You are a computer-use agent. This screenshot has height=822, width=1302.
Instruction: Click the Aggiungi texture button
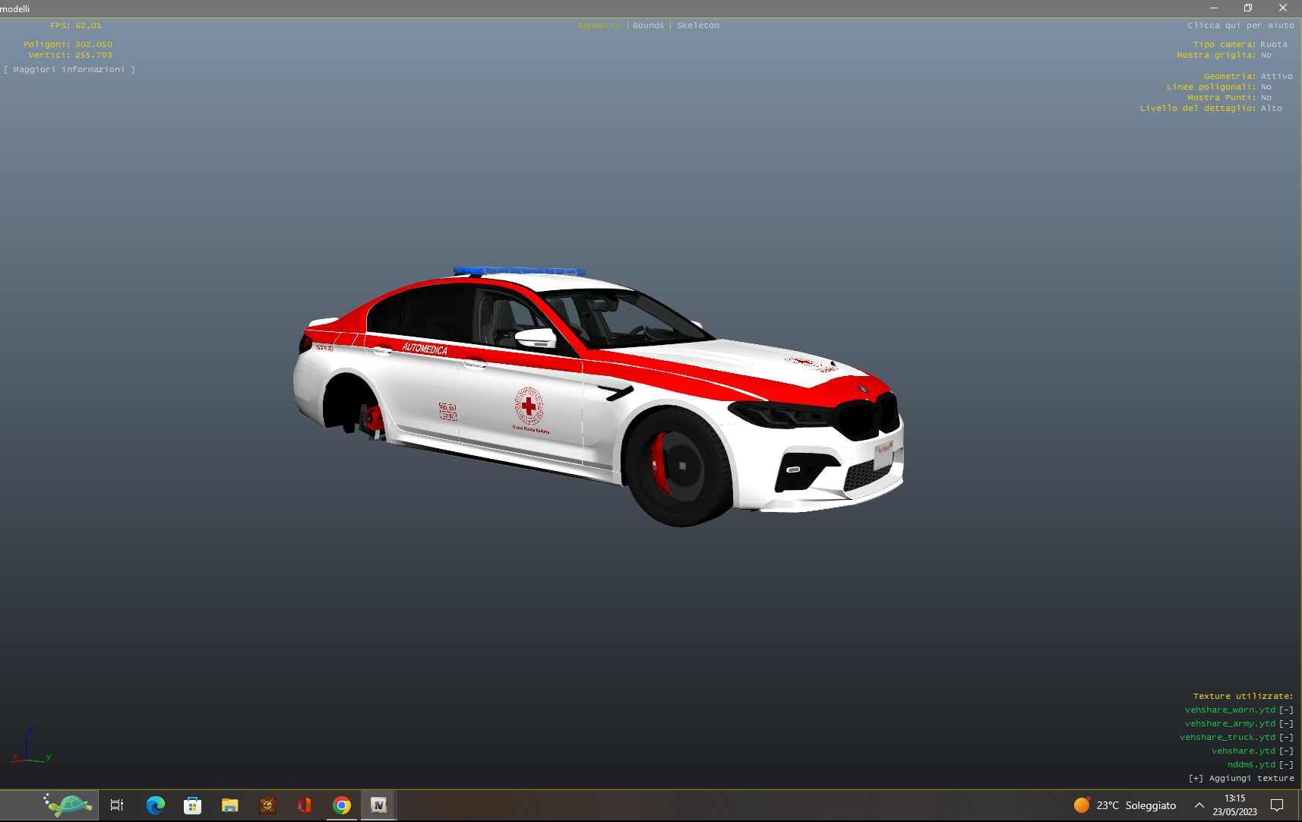click(x=1241, y=779)
